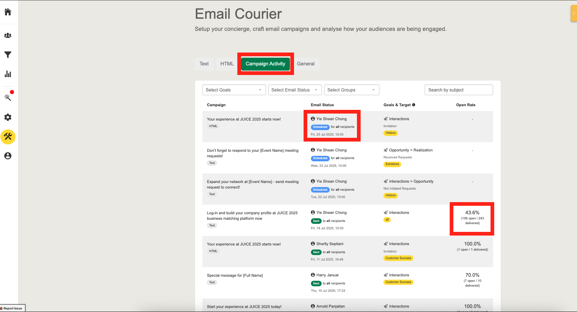Viewport: 577px width, 312px height.
Task: Open the user Profile icon in sidebar
Action: 8,156
